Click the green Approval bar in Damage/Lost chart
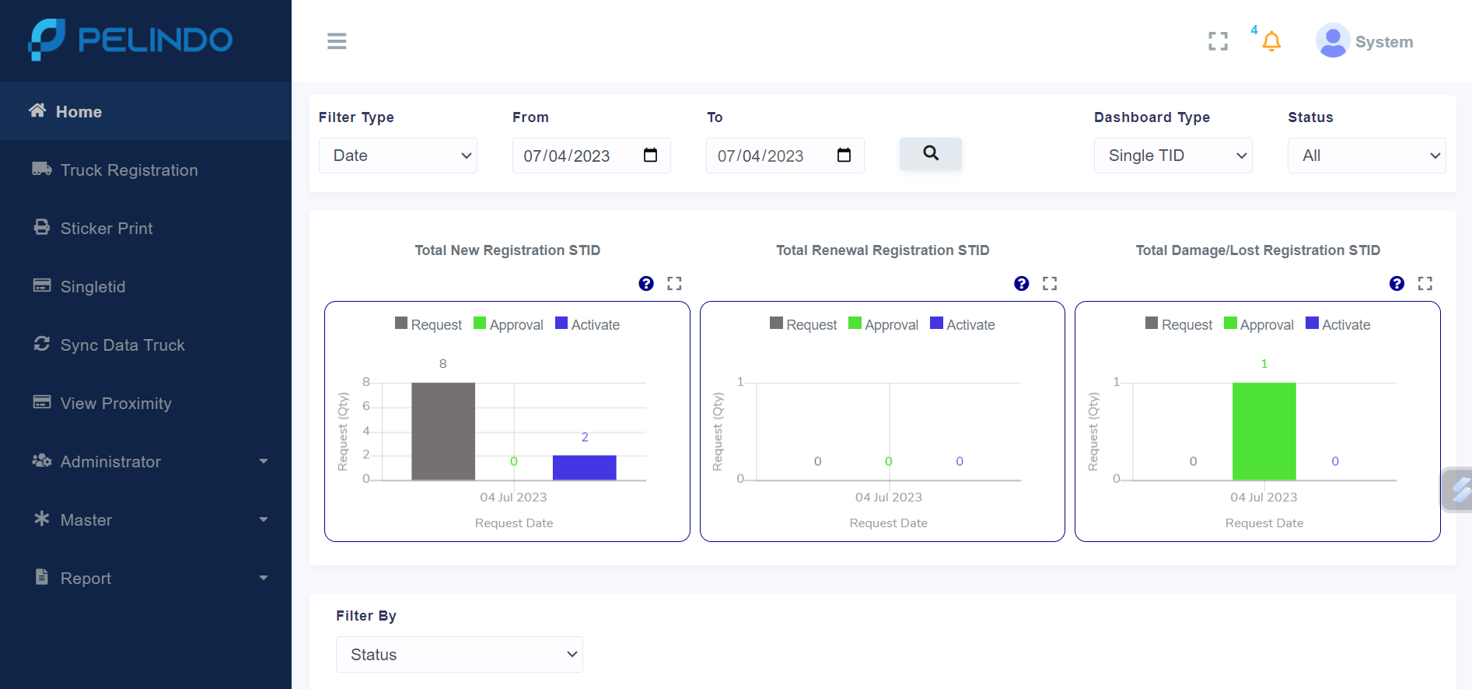Image resolution: width=1472 pixels, height=689 pixels. 1264,432
